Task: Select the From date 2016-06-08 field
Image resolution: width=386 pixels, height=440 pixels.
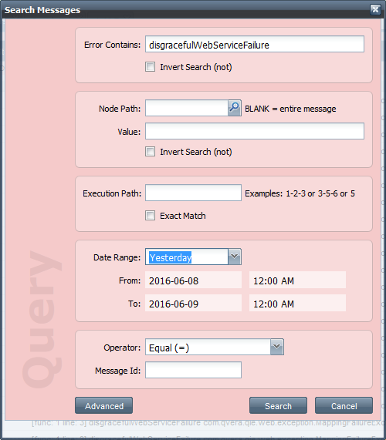Action: [x=194, y=280]
